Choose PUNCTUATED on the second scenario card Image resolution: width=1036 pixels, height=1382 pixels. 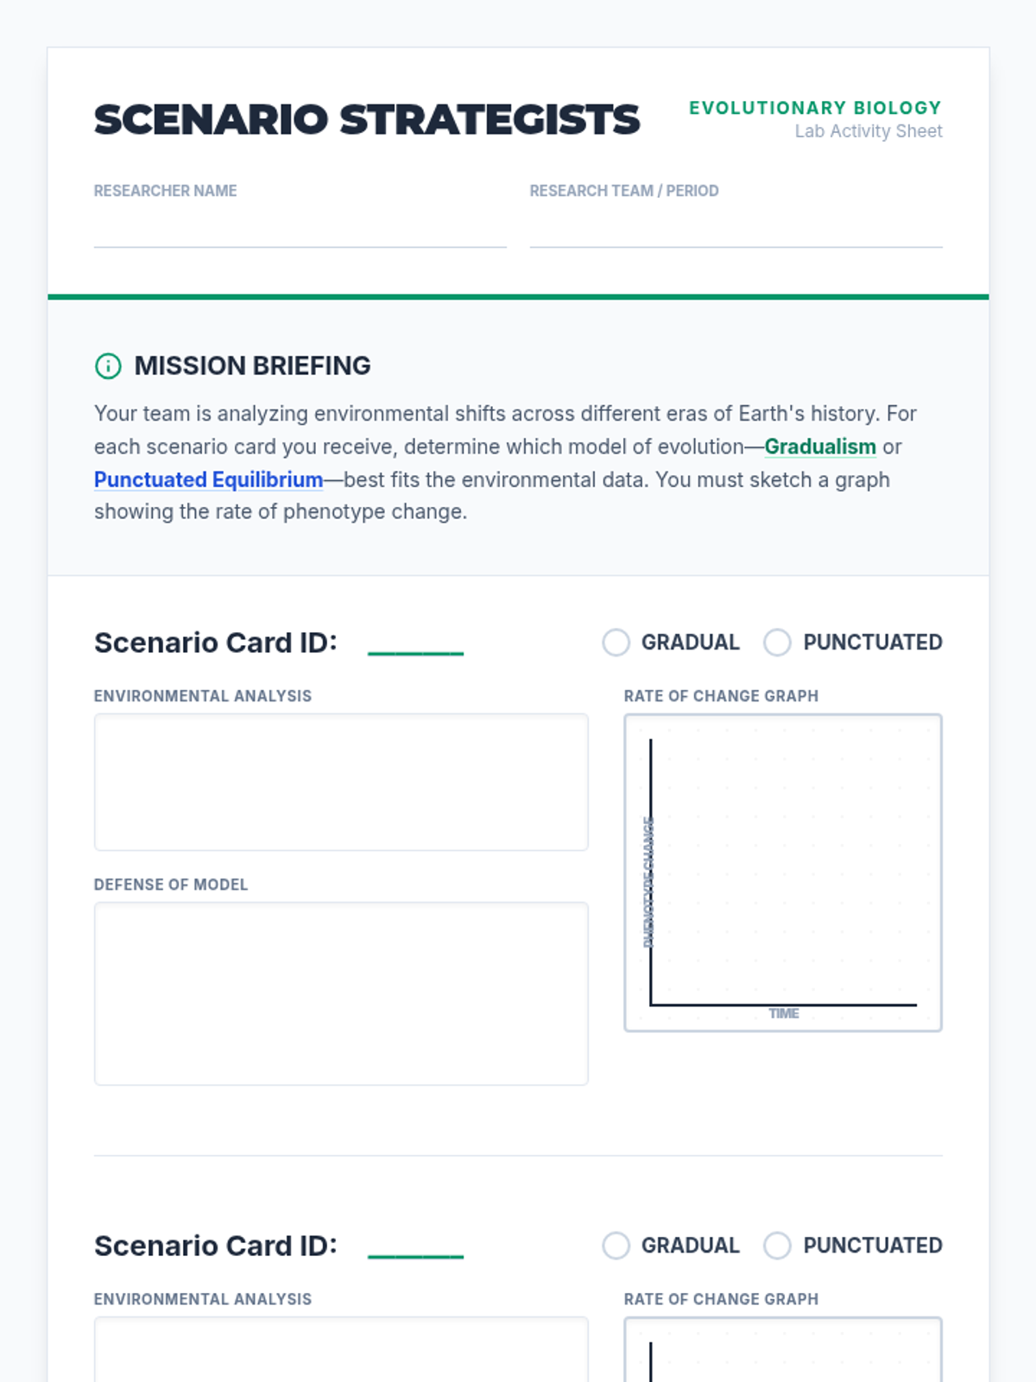click(x=777, y=1246)
